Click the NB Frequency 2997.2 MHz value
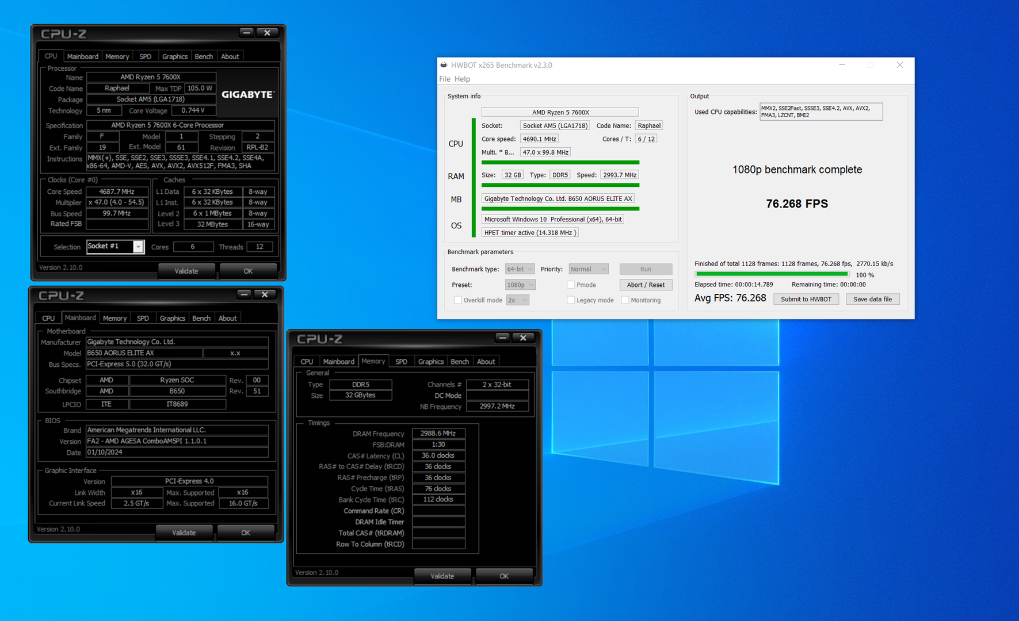Screen dimensions: 1019x621 497,406
